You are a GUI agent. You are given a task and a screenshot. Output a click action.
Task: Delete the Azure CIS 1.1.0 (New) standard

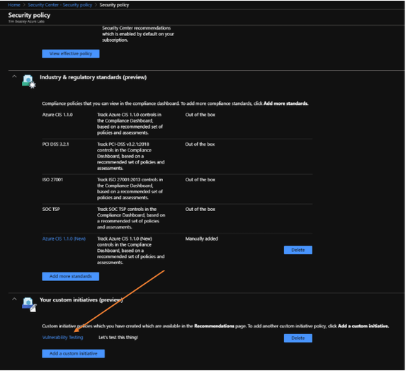pos(298,250)
